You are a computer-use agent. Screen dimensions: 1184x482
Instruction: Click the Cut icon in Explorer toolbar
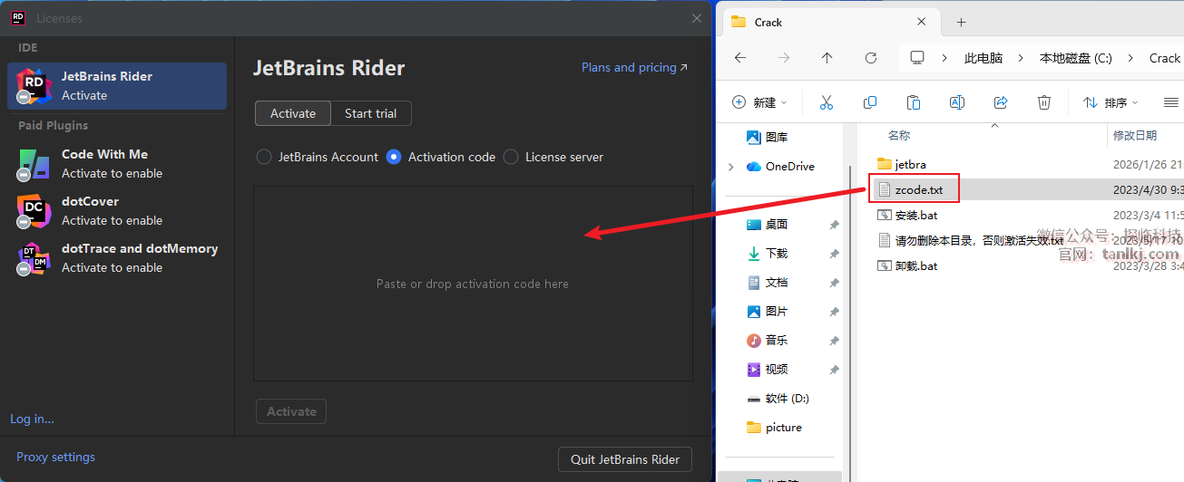coord(826,102)
